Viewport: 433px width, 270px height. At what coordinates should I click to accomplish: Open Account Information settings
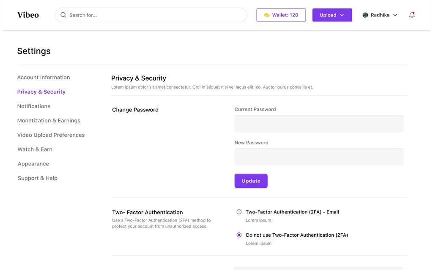pyautogui.click(x=44, y=78)
